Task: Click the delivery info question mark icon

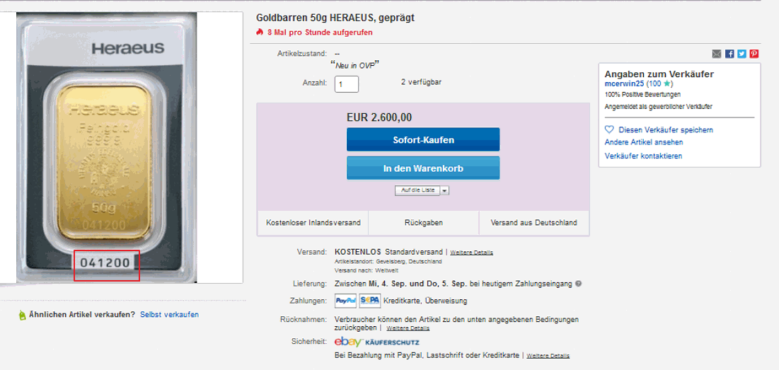Action: click(579, 284)
